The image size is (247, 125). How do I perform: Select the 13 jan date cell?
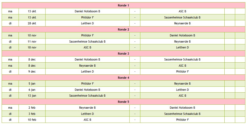click(32, 96)
